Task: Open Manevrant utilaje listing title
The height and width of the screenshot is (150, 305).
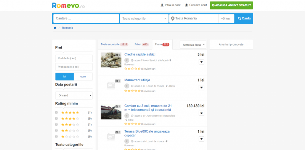Action: click(137, 80)
